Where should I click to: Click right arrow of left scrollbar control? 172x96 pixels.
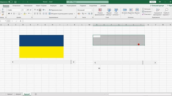click(x=74, y=62)
